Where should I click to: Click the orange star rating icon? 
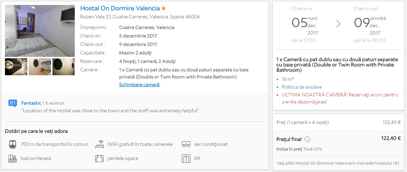(x=164, y=8)
